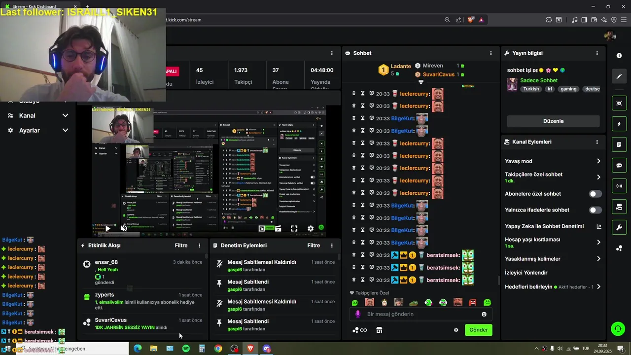The image size is (631, 355).
Task: Expand the chat leaderboard down arrow
Action: (x=421, y=82)
